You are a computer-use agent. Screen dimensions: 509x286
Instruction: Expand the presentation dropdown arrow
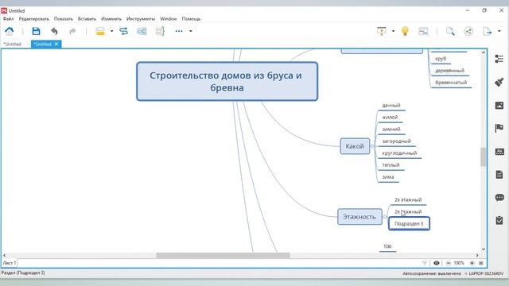tap(393, 31)
